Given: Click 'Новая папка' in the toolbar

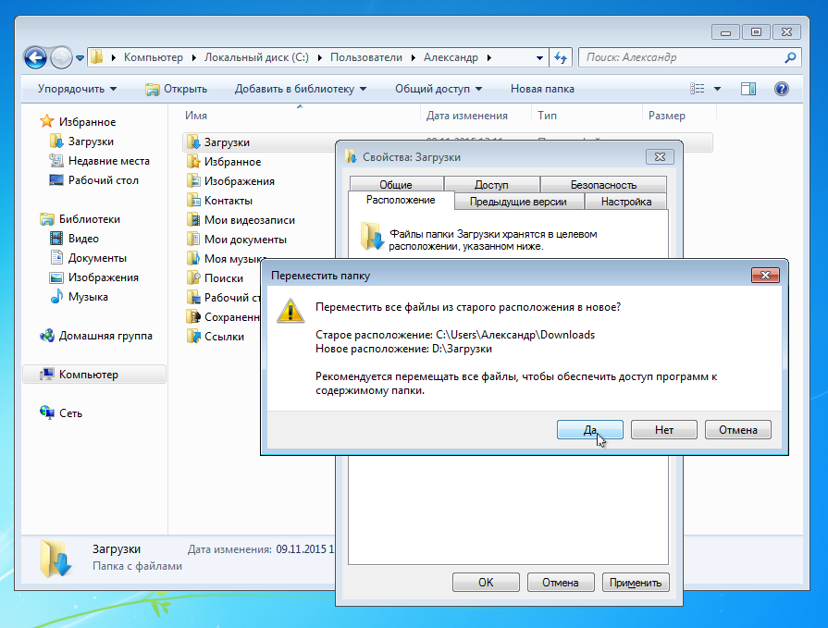Looking at the screenshot, I should (x=542, y=89).
